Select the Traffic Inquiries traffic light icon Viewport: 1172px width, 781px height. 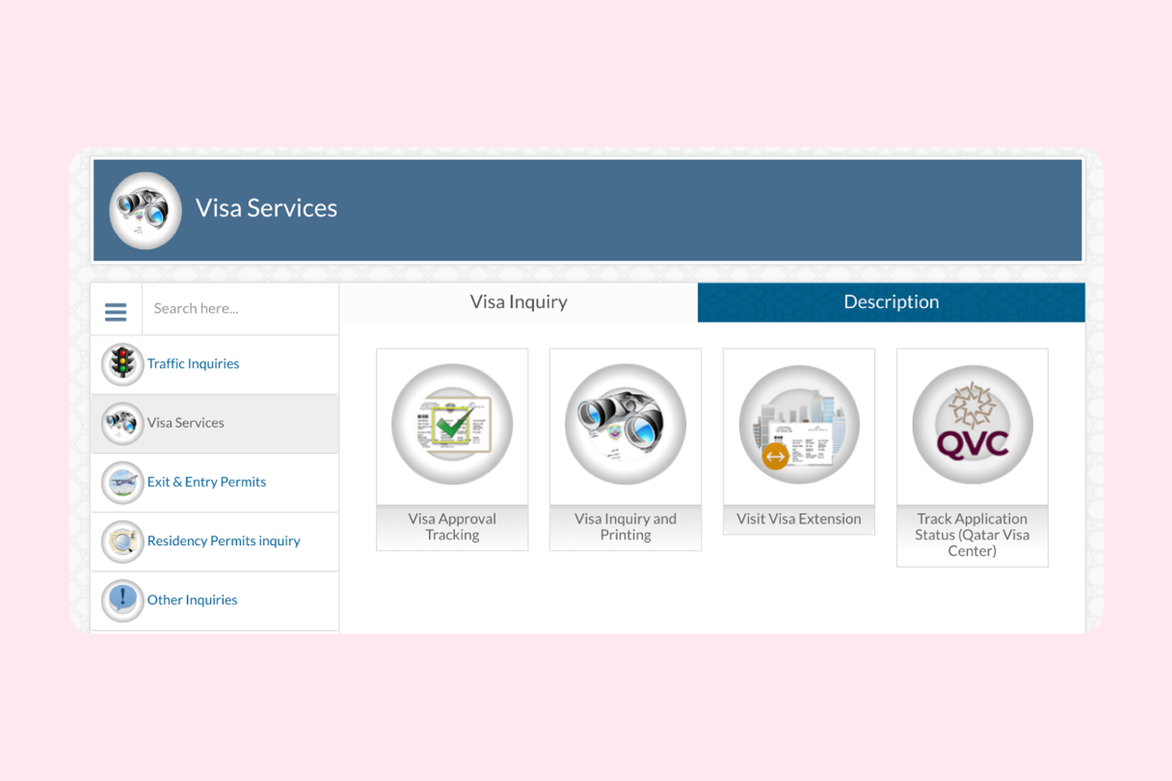coord(123,364)
